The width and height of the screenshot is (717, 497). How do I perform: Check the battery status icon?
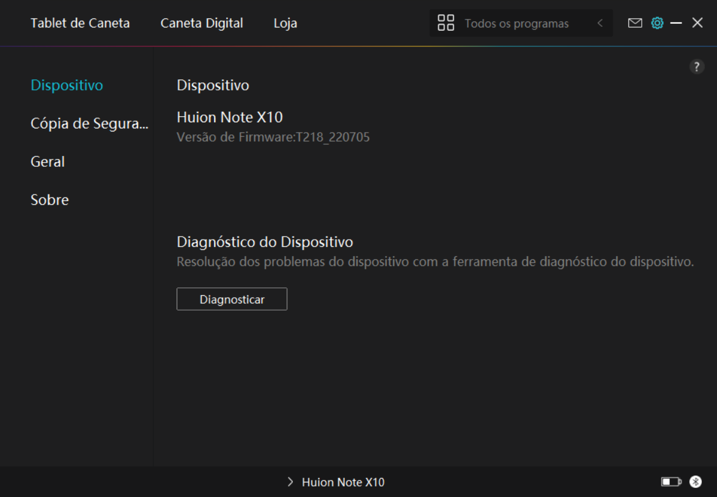coord(671,482)
